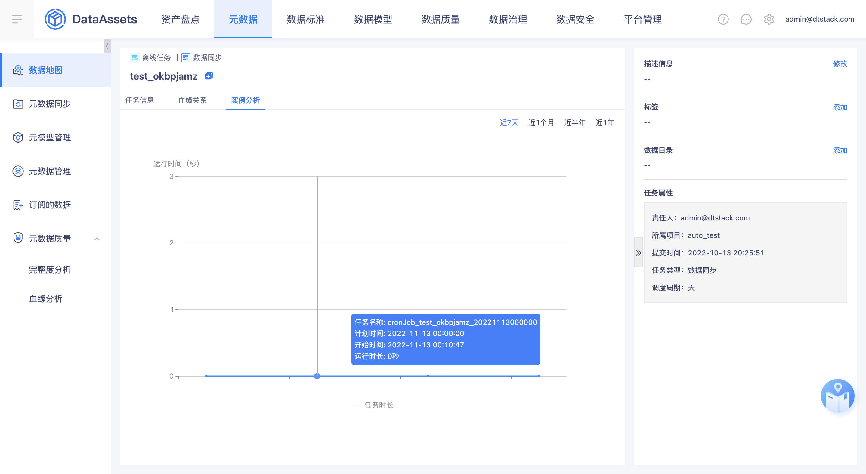
Task: Click the highlighted data point on chart
Action: 317,376
